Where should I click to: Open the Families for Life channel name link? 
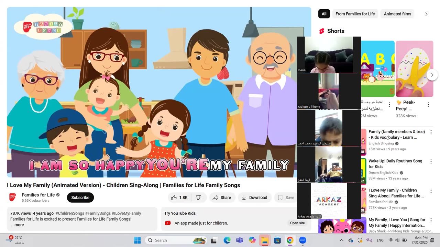[x=38, y=195]
